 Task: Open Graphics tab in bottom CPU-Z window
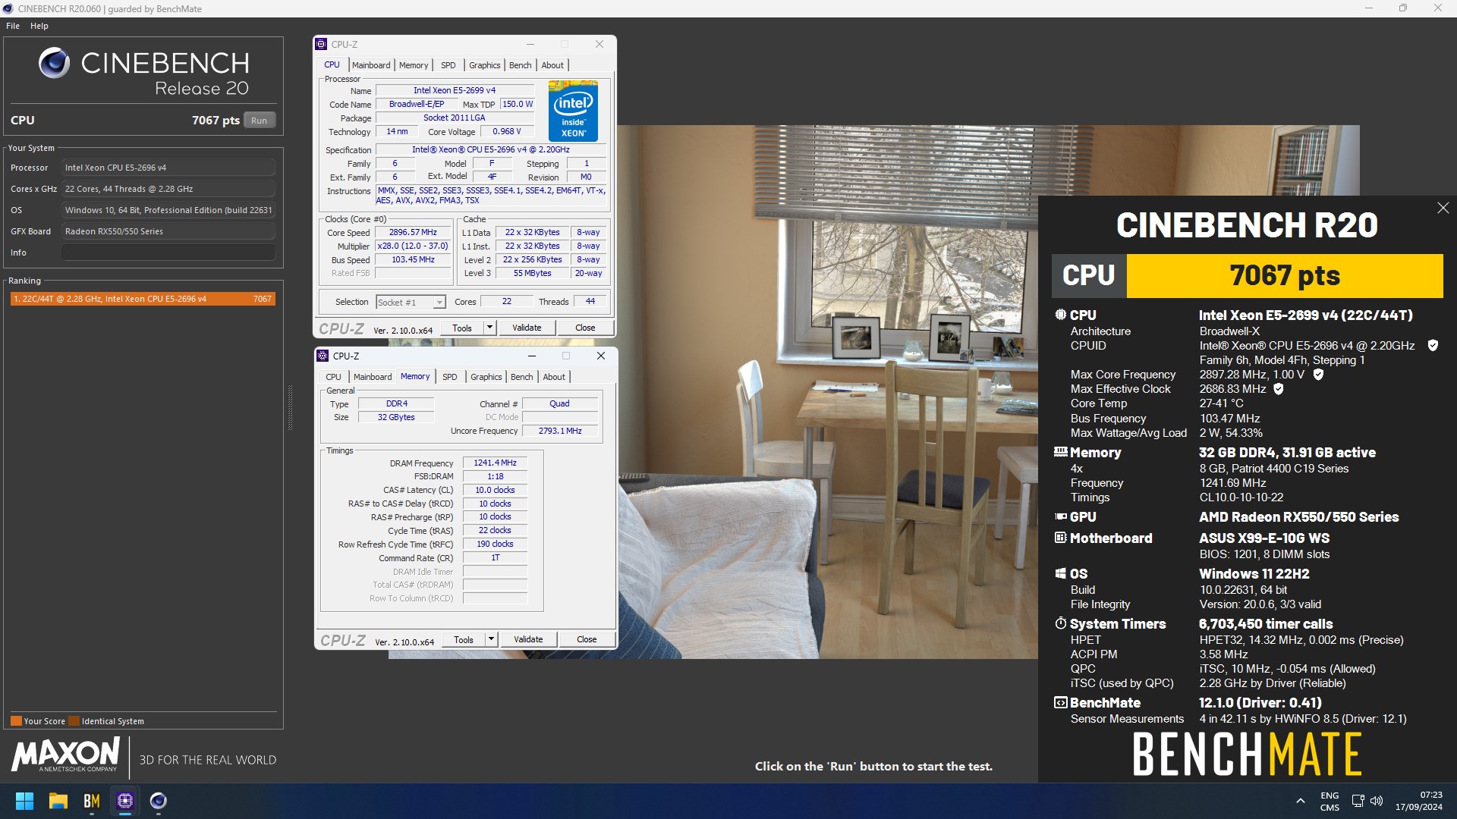[x=486, y=377]
